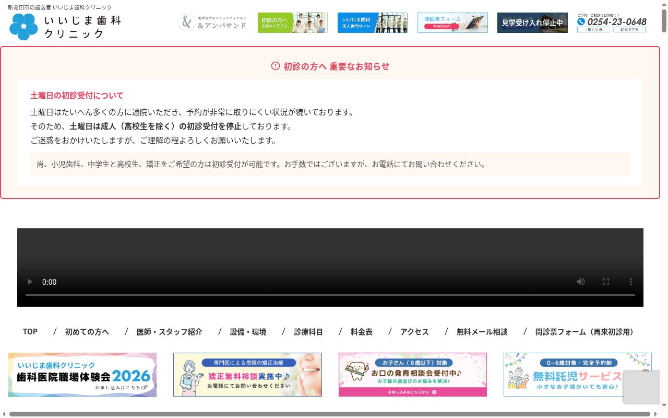
Task: Click the いいじま歯科クリニック site title text
Action: coord(82,27)
